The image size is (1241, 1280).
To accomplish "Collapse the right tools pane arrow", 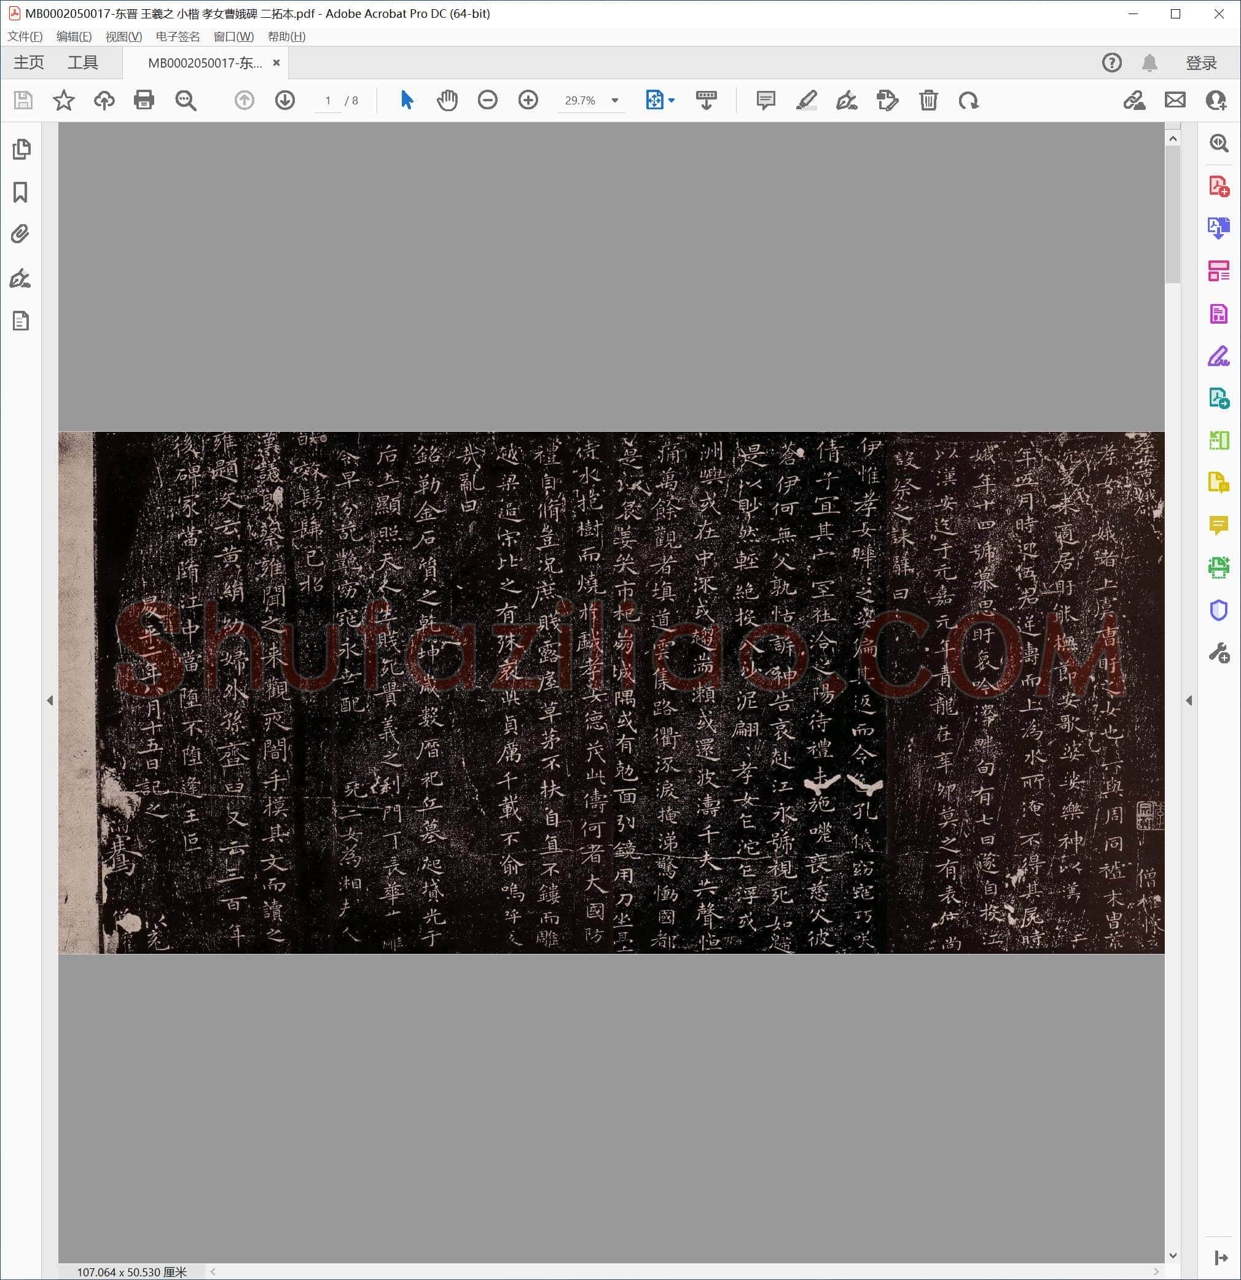I will tap(1189, 700).
